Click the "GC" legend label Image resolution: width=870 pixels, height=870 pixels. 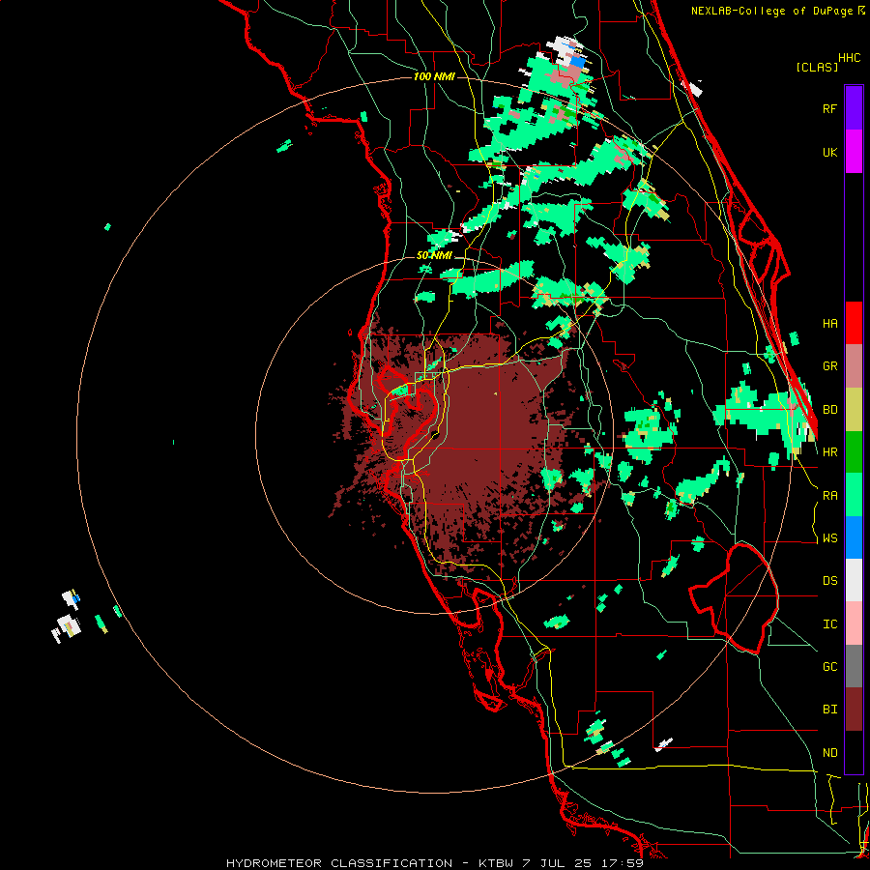[829, 667]
